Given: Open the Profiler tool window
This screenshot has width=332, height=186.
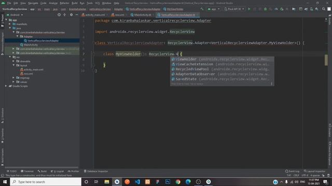Looking at the screenshot, I should 73,171.
